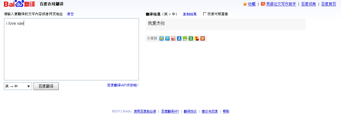Share result to Qzone star icon
The width and height of the screenshot is (341, 126).
pos(162,38)
